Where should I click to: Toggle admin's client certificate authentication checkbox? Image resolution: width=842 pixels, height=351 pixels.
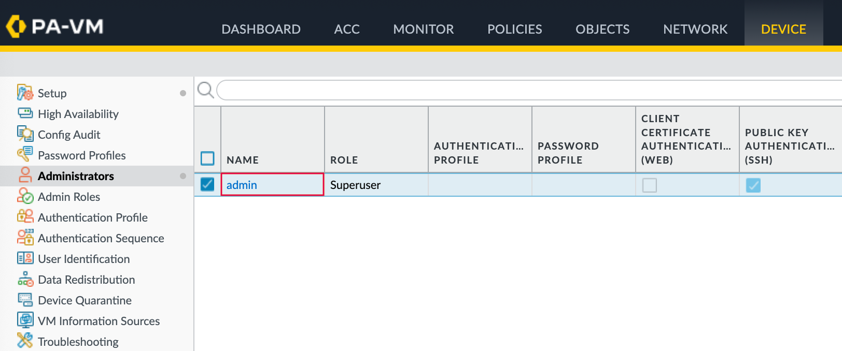tap(649, 185)
